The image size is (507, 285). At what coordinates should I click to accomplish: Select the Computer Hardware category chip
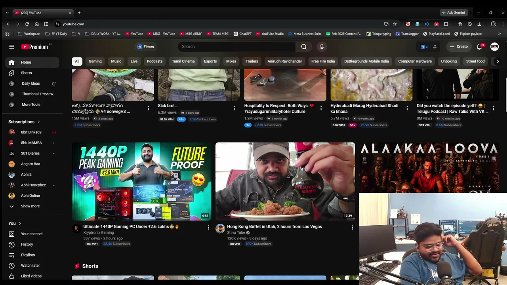tap(415, 61)
